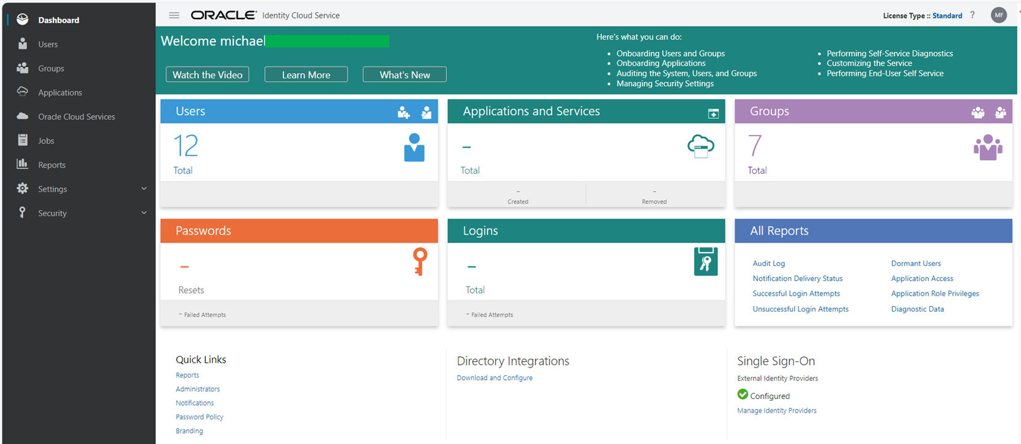
Task: Open Application Role Privileges report
Action: tap(935, 294)
